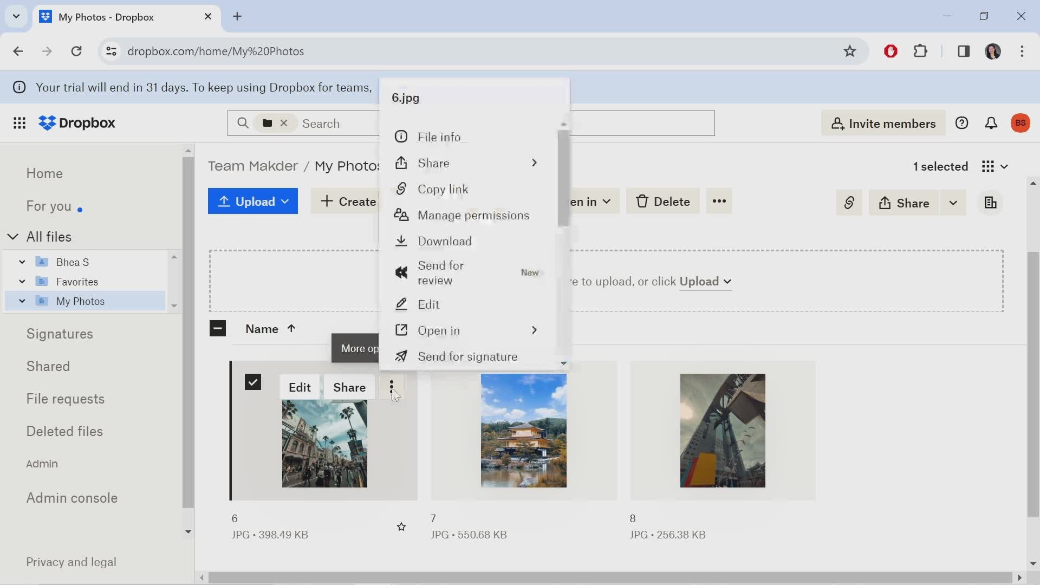Open the Admin console
1040x585 pixels.
72,498
